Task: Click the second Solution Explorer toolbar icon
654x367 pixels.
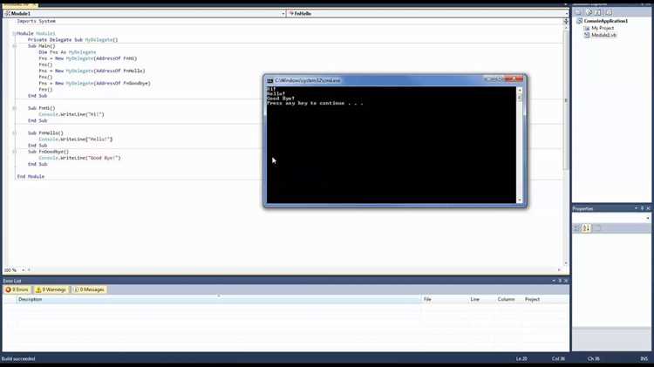Action: click(x=589, y=12)
